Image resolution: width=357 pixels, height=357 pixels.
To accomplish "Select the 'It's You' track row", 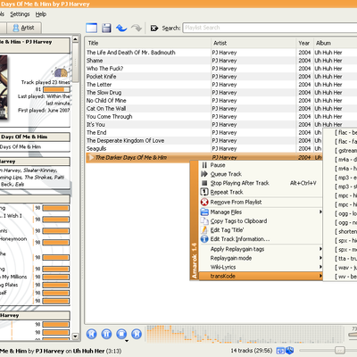I will pyautogui.click(x=221, y=125).
